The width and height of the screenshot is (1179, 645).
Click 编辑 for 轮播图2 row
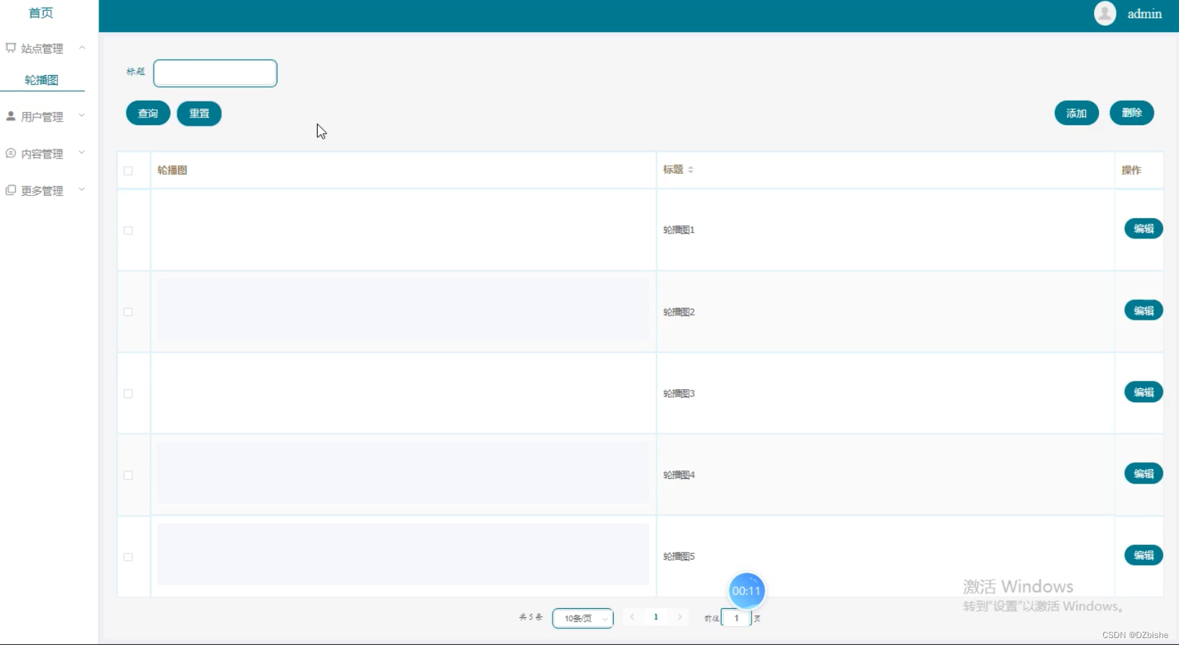pos(1144,311)
